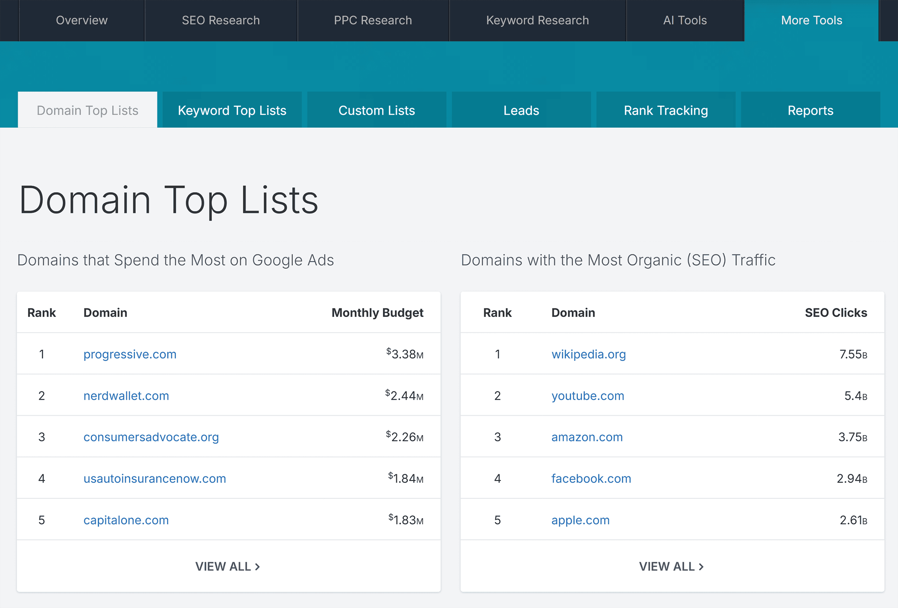Click the $3.38M budget value
The width and height of the screenshot is (898, 608).
tap(404, 353)
